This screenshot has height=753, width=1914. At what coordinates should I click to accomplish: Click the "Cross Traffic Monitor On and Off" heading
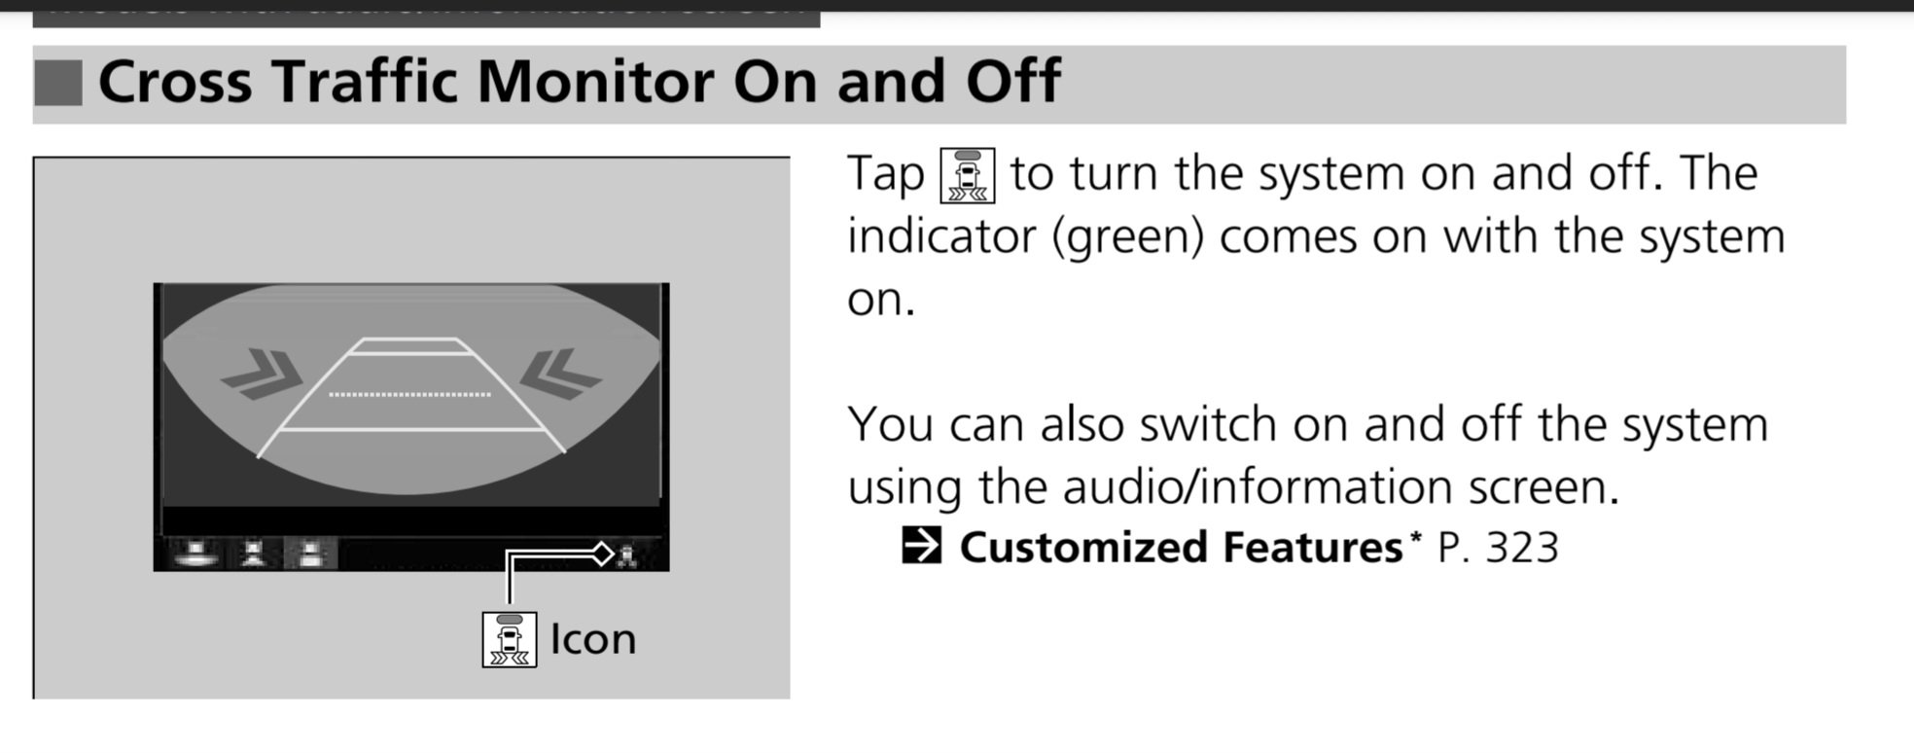tap(579, 82)
